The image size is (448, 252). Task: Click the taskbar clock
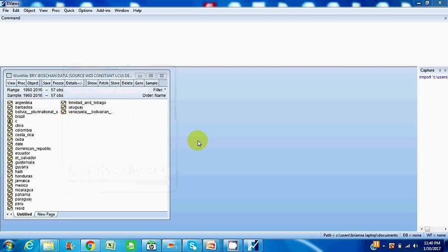(432, 246)
